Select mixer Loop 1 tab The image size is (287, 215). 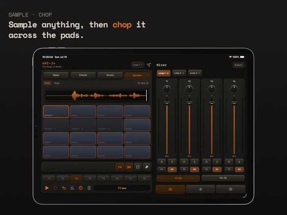(164, 73)
